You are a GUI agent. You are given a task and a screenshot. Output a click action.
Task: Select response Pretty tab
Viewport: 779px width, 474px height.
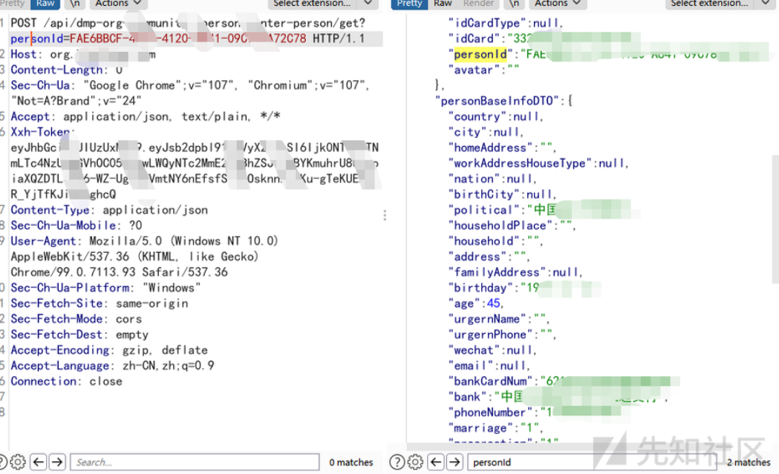click(409, 4)
